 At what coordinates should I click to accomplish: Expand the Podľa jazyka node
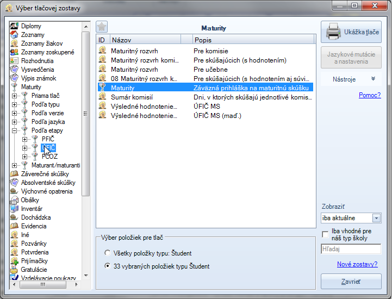pos(15,122)
